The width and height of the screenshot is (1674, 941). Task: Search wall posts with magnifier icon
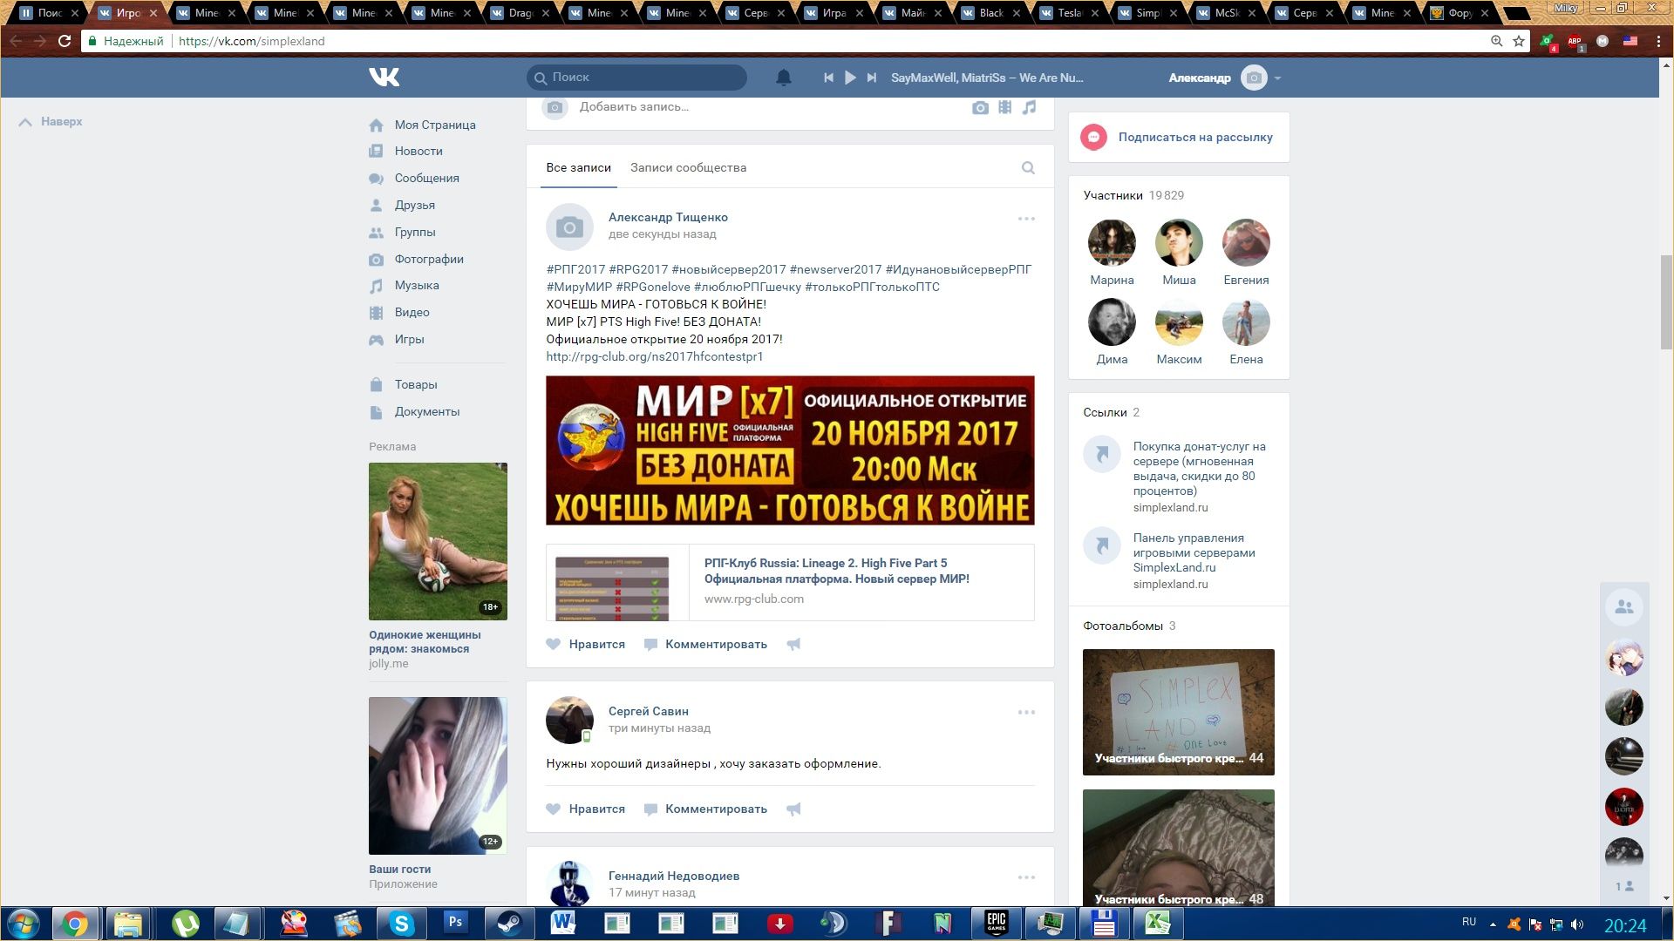[x=1028, y=167]
